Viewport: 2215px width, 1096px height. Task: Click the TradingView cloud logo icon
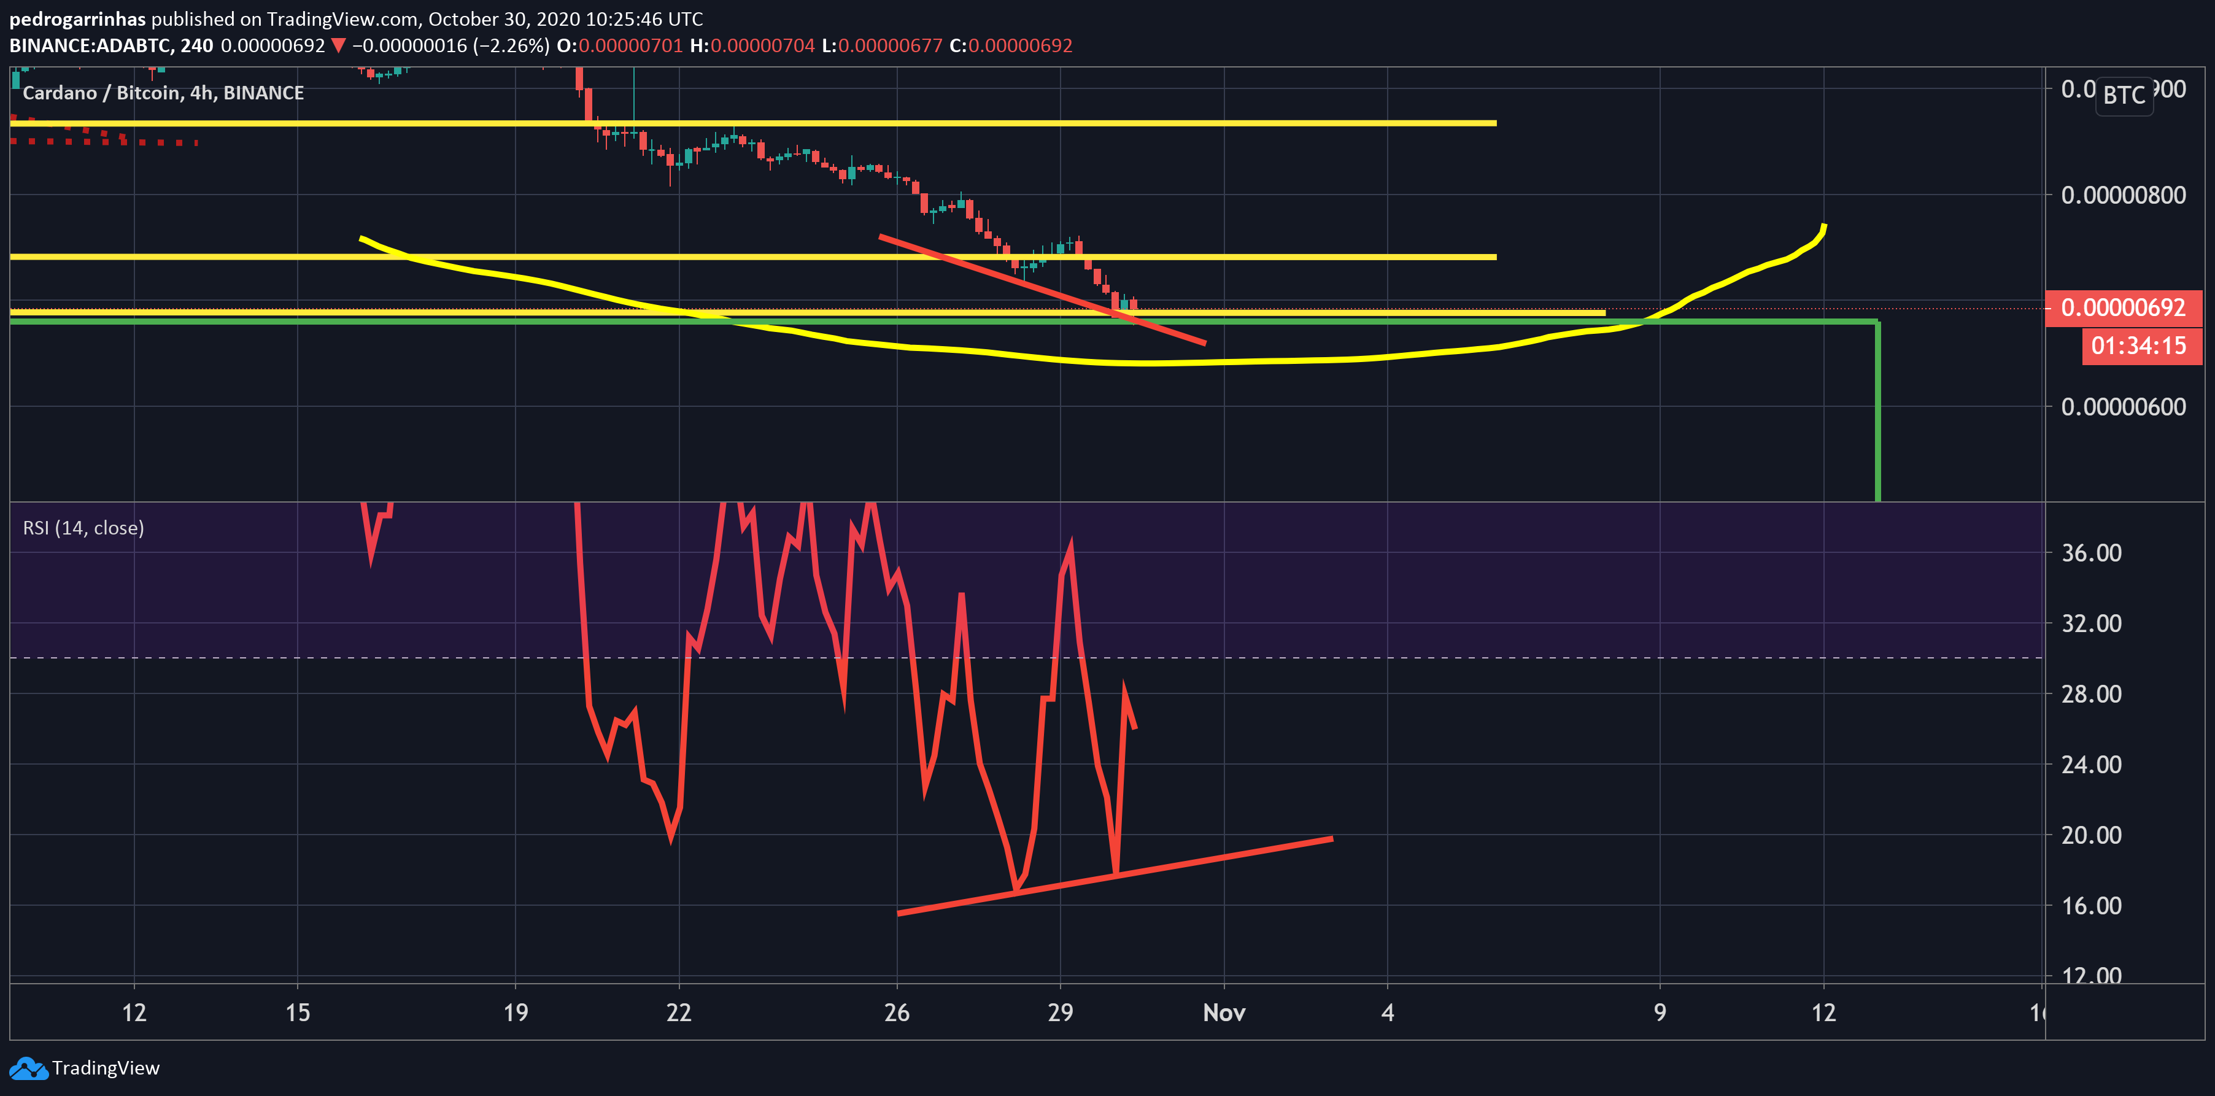coord(28,1068)
